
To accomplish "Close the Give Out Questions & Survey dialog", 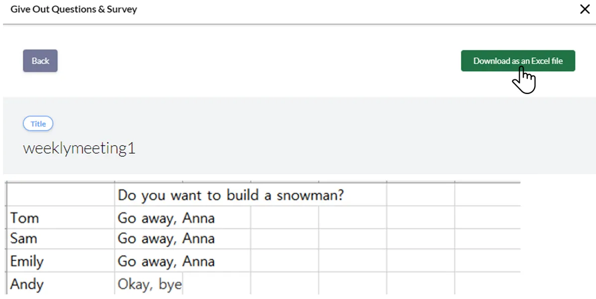I will pos(585,9).
